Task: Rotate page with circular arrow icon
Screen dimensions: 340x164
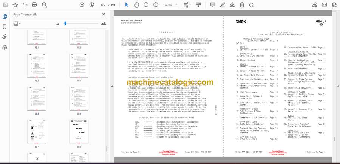Action: (252, 5)
